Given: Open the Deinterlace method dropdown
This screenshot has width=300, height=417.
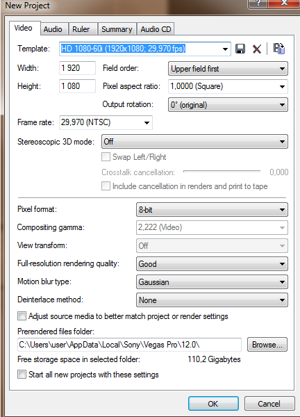Looking at the screenshot, I should [212, 300].
